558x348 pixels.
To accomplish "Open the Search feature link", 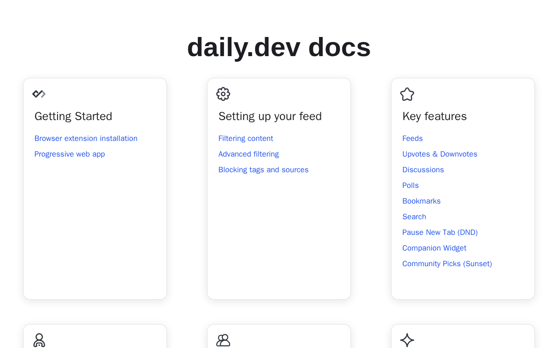I will pyautogui.click(x=414, y=217).
